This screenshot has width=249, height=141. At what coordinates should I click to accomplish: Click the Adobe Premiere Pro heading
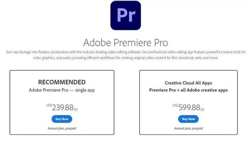coord(126,43)
